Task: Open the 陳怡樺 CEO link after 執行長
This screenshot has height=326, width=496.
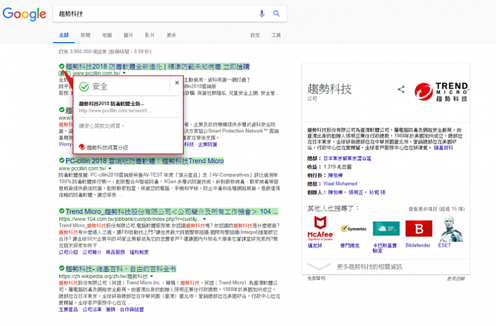Action: pos(335,175)
